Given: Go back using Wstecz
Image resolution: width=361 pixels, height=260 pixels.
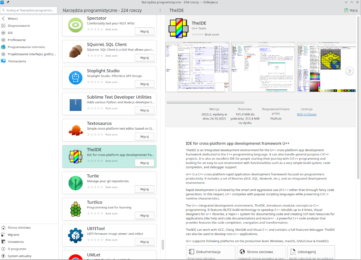Looking at the screenshot, I should [13, 18].
